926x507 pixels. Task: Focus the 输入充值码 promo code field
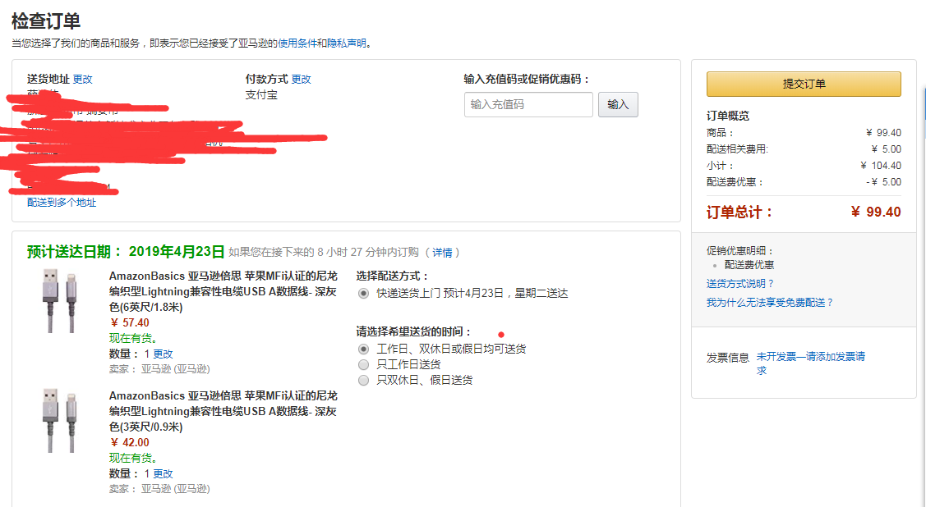click(x=528, y=104)
